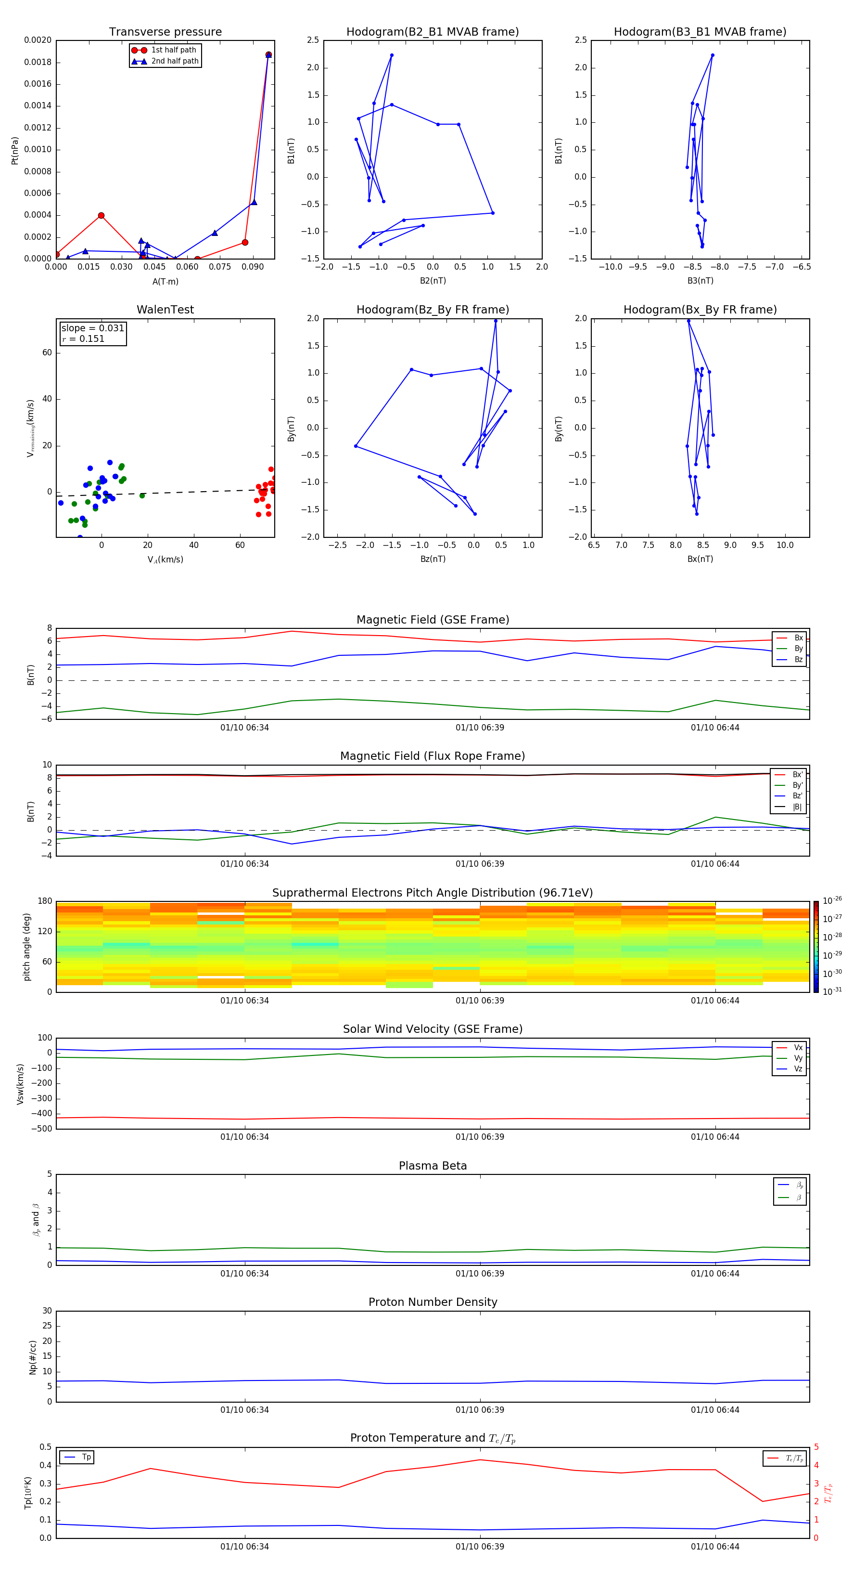The width and height of the screenshot is (866, 1589).
Task: Click the 'Plasma Beta' panel title
Action: [433, 1166]
